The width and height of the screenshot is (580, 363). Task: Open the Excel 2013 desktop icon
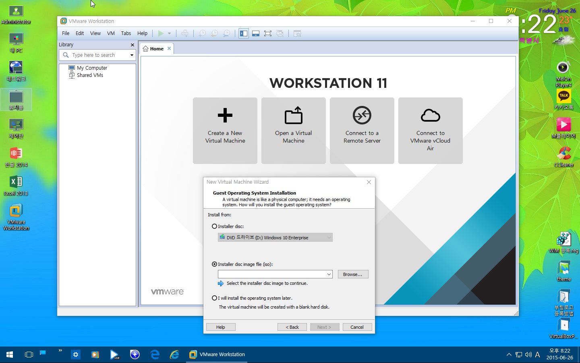16,186
